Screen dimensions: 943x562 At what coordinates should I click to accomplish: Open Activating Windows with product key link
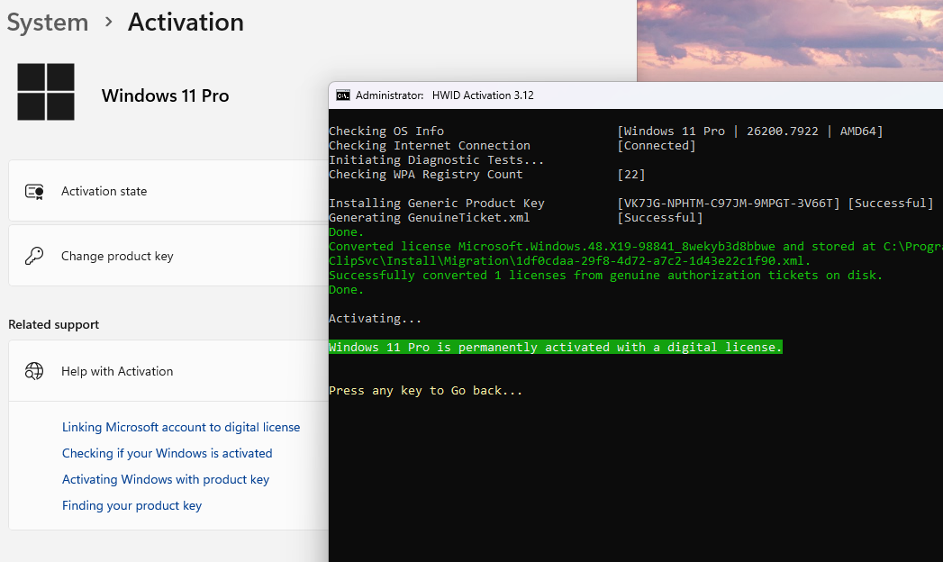click(166, 480)
